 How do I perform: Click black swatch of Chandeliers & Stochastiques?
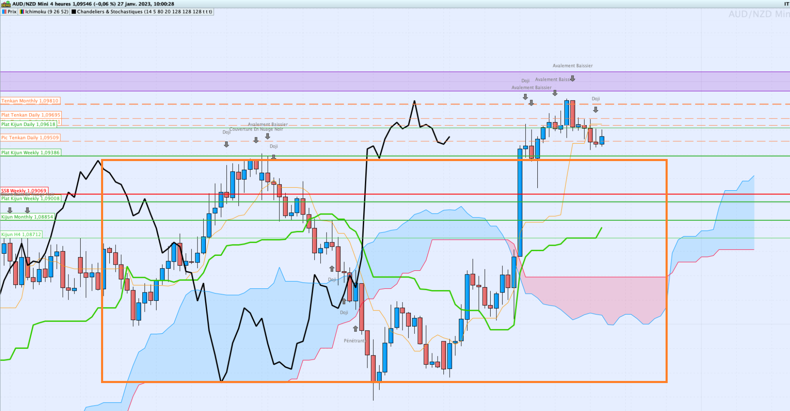pyautogui.click(x=74, y=12)
